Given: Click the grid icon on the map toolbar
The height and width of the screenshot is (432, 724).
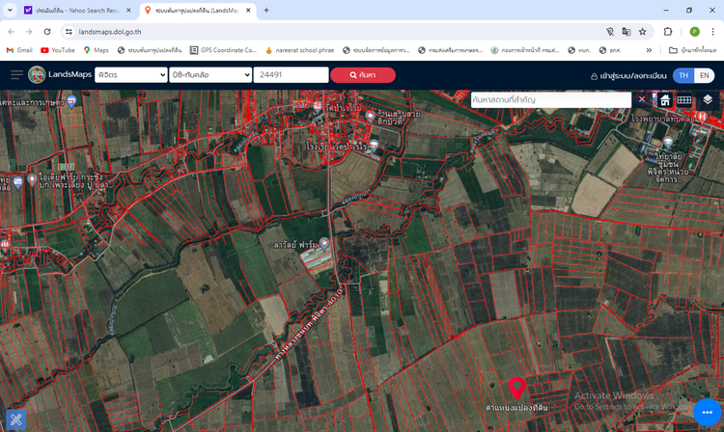Looking at the screenshot, I should click(684, 99).
